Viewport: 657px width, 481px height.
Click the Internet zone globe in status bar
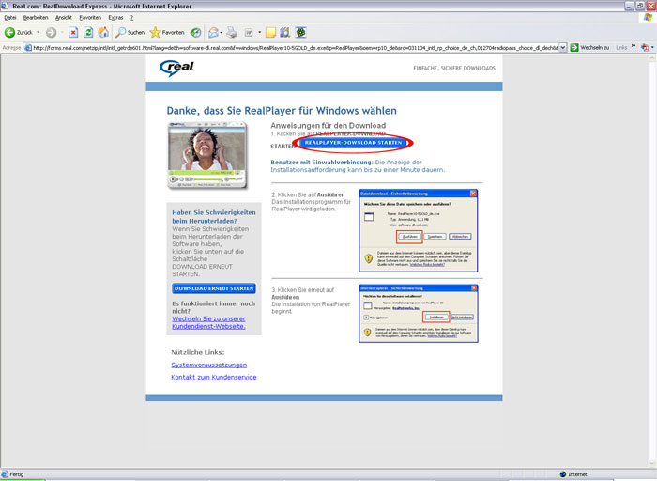[x=563, y=474]
